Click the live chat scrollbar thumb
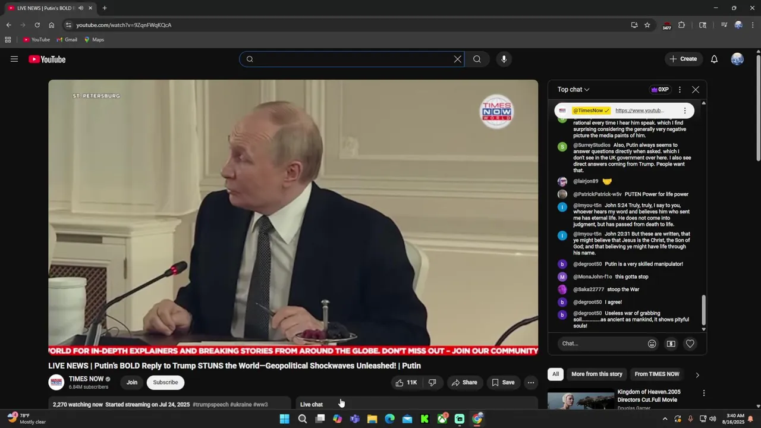This screenshot has height=428, width=761. [x=703, y=310]
